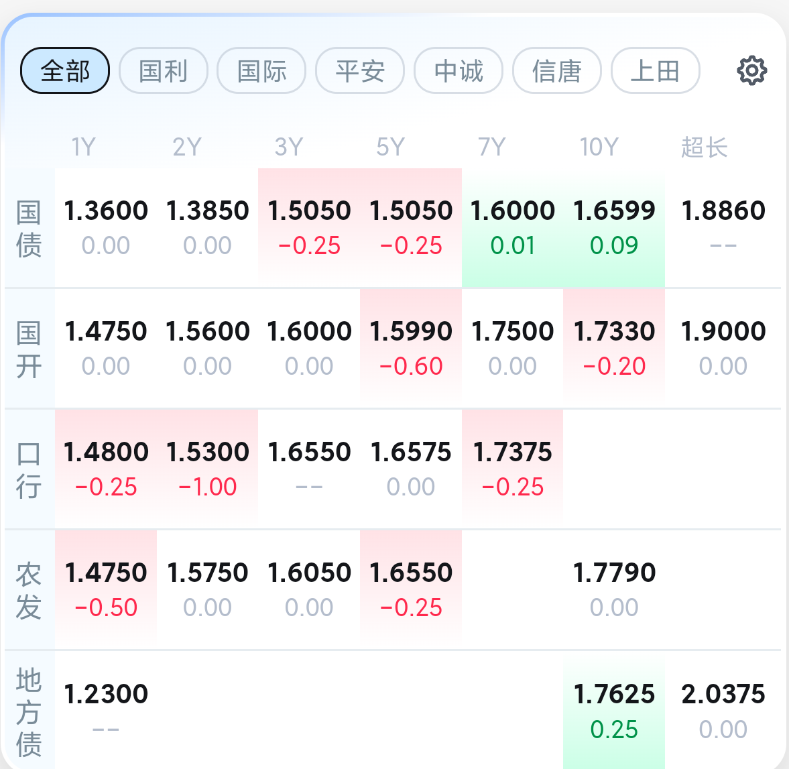Open 国开 5Y cell 1.5990
This screenshot has height=769, width=789.
tap(411, 348)
